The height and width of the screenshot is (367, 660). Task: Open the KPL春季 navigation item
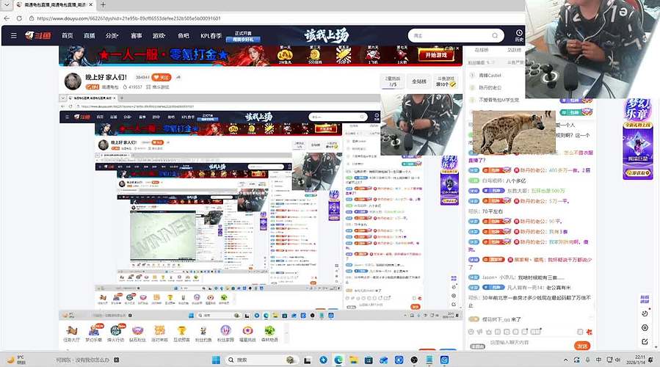211,36
